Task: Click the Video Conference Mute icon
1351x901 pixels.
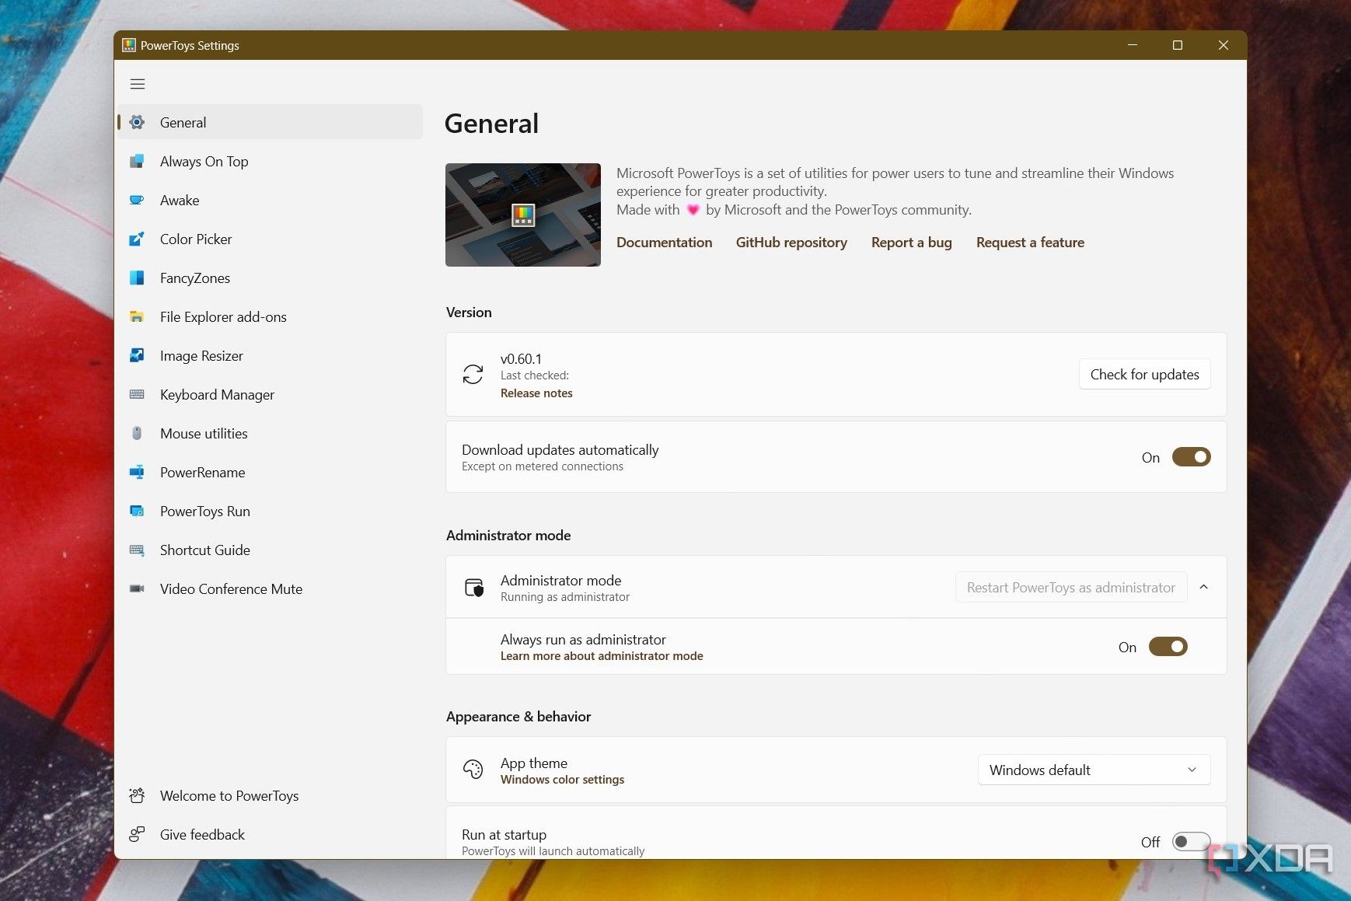Action: pos(137,588)
